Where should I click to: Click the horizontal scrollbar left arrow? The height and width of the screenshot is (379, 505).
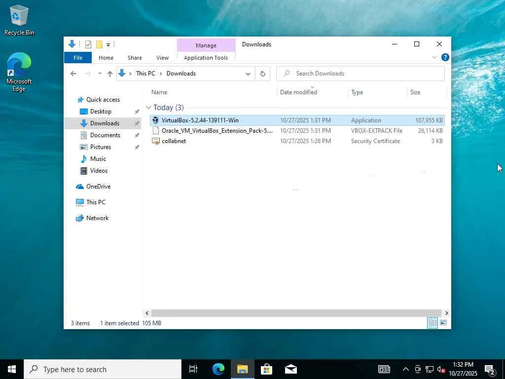147,313
